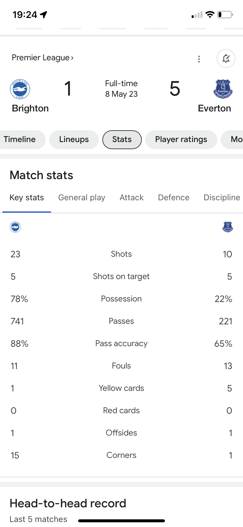Tap the Brighton club crest in scoreboard

(20, 89)
